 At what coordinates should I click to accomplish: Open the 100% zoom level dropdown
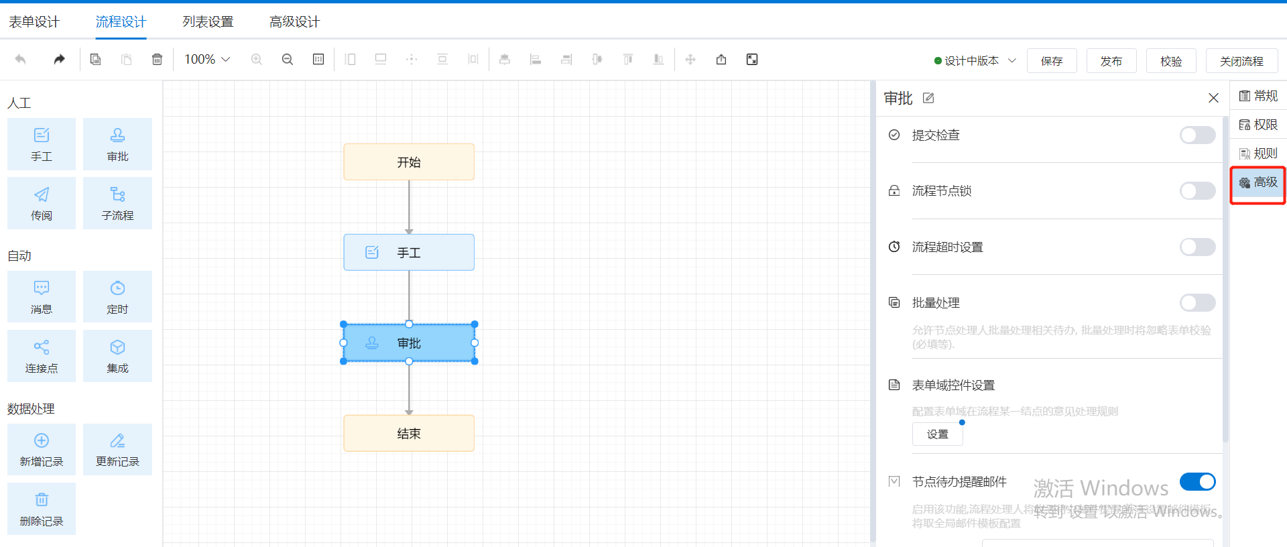point(207,60)
